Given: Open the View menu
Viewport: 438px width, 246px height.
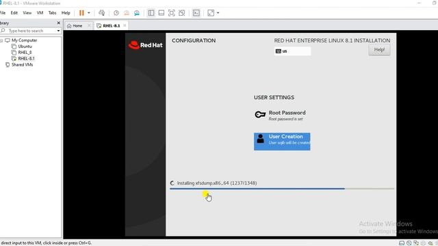Looking at the screenshot, I should tap(27, 13).
